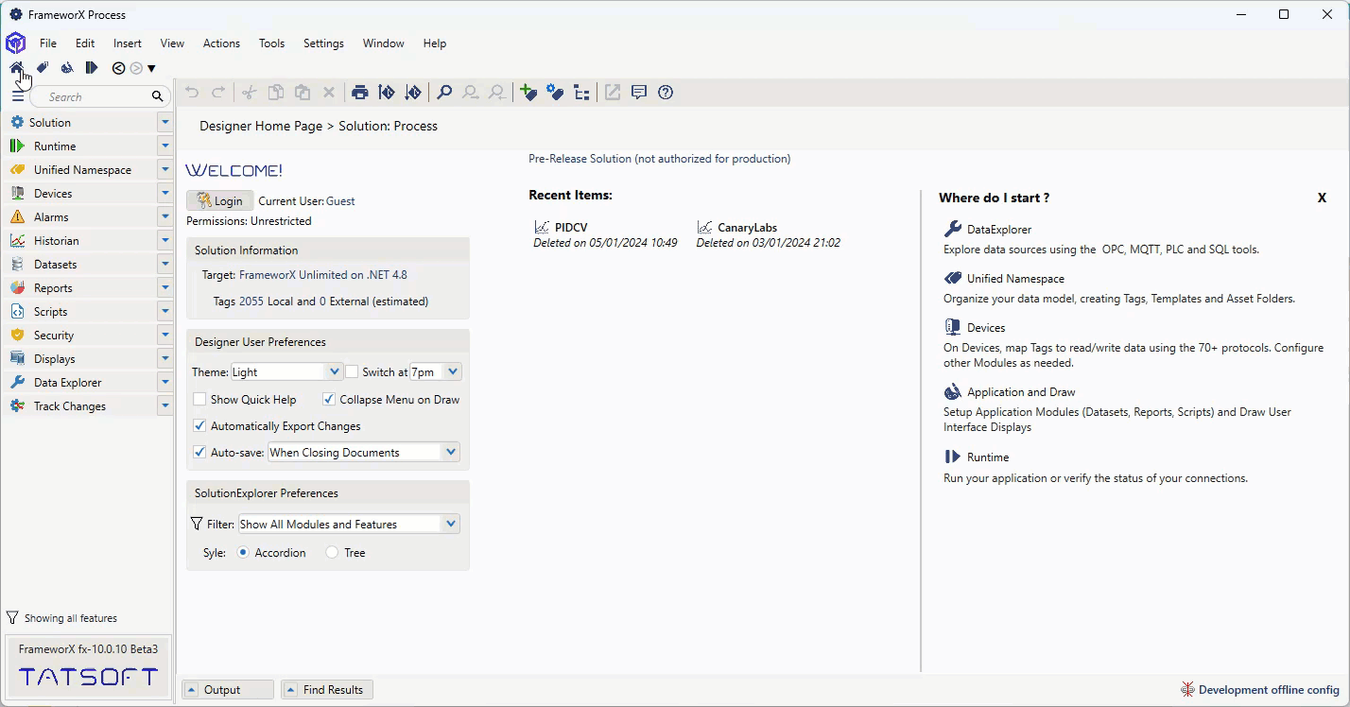The image size is (1350, 707).
Task: Open the DataExplorer link
Action: pyautogui.click(x=998, y=230)
